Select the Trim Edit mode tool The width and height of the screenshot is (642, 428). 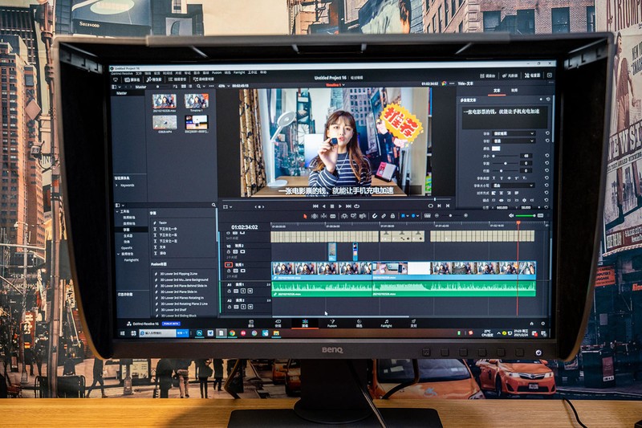point(315,216)
